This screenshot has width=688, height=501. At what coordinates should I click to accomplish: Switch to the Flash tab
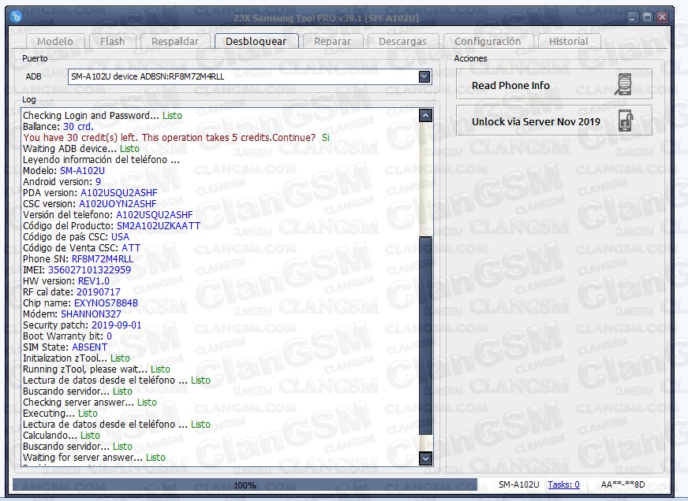pos(112,41)
